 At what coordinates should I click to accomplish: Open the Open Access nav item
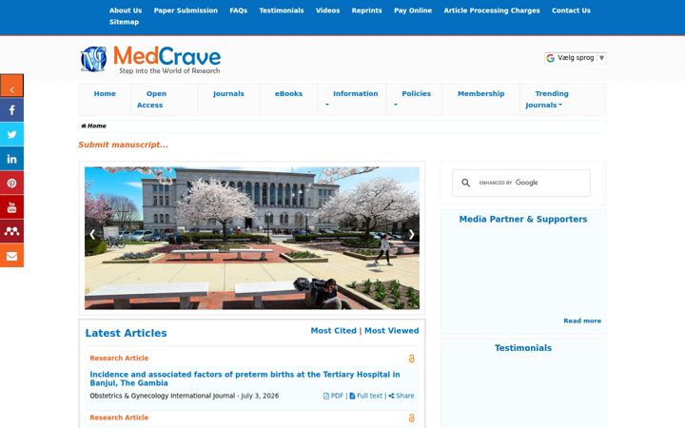pyautogui.click(x=151, y=99)
